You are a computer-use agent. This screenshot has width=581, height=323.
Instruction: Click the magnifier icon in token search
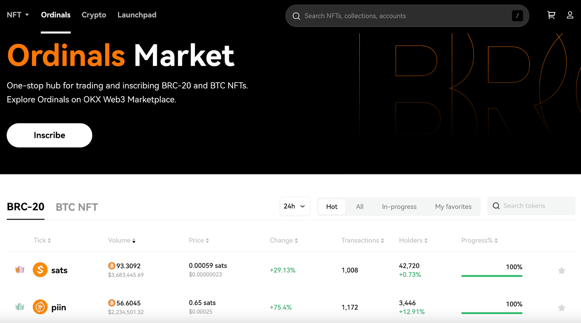pyautogui.click(x=496, y=206)
